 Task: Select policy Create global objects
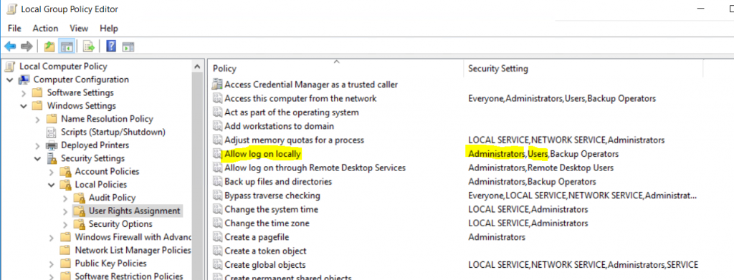[265, 264]
